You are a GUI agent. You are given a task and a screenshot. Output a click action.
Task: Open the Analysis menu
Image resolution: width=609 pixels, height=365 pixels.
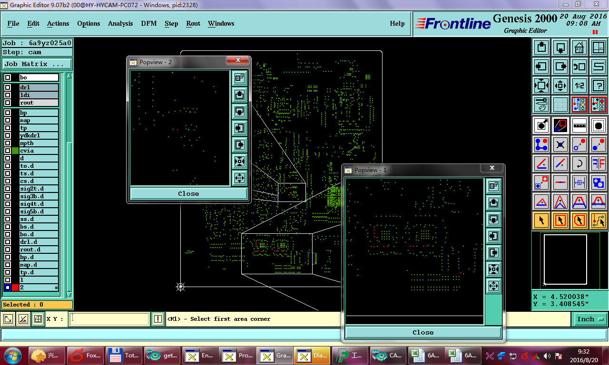click(x=120, y=23)
